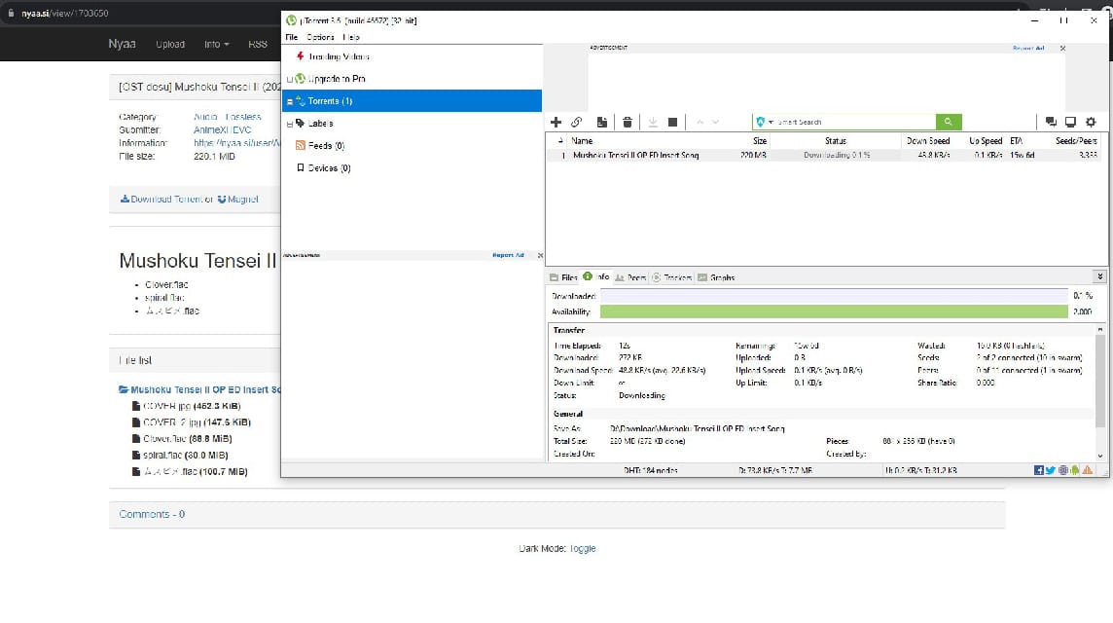Screen dimensions: 1113x623
Task: Click the Start torrent download-arrow icon
Action: [653, 123]
